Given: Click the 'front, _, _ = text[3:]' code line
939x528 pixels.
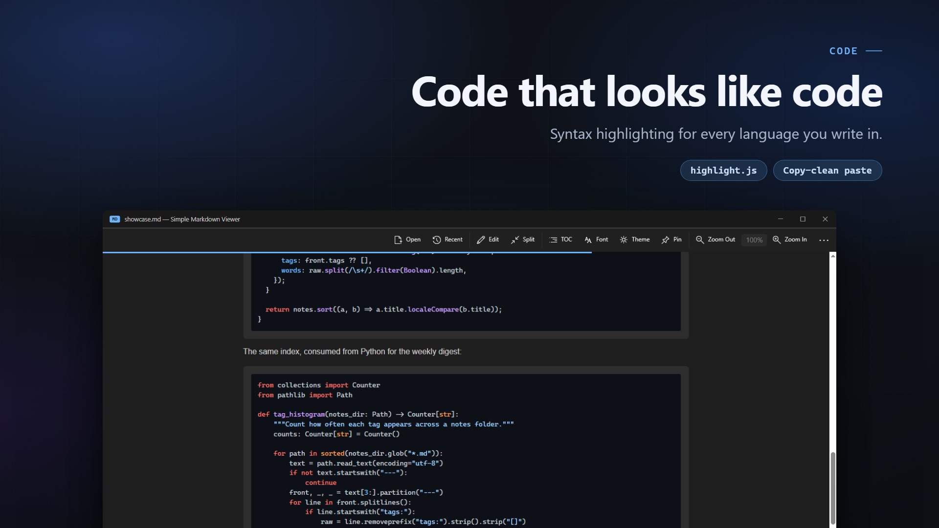Looking at the screenshot, I should (366, 492).
